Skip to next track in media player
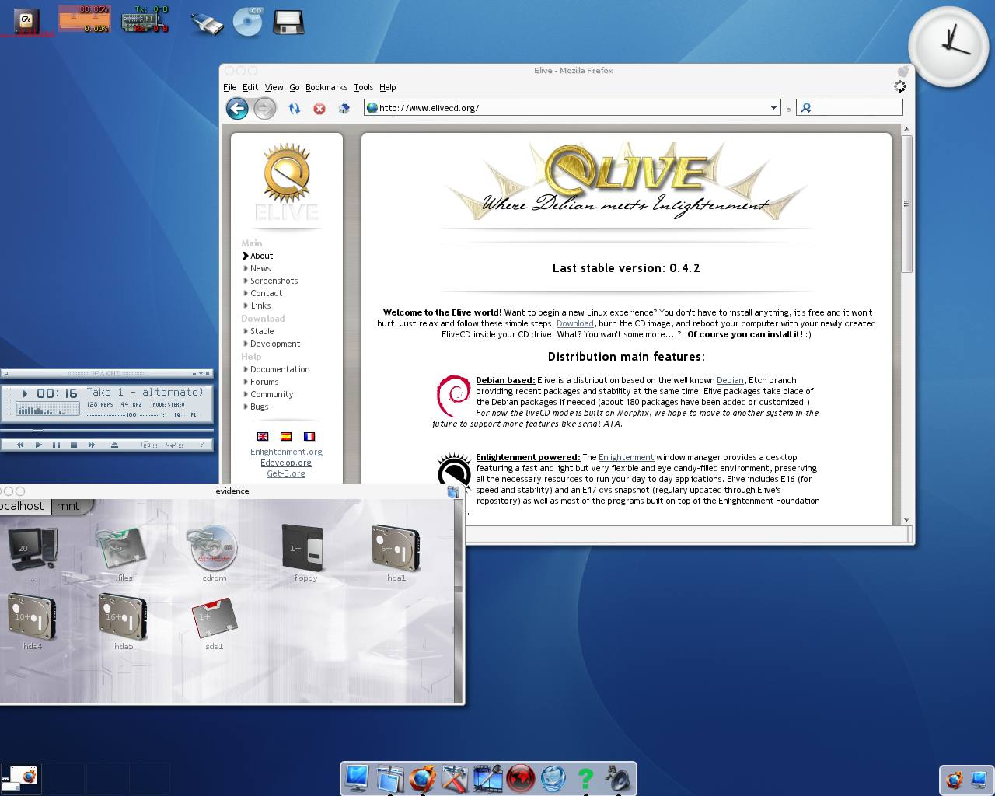995x796 pixels. point(92,445)
